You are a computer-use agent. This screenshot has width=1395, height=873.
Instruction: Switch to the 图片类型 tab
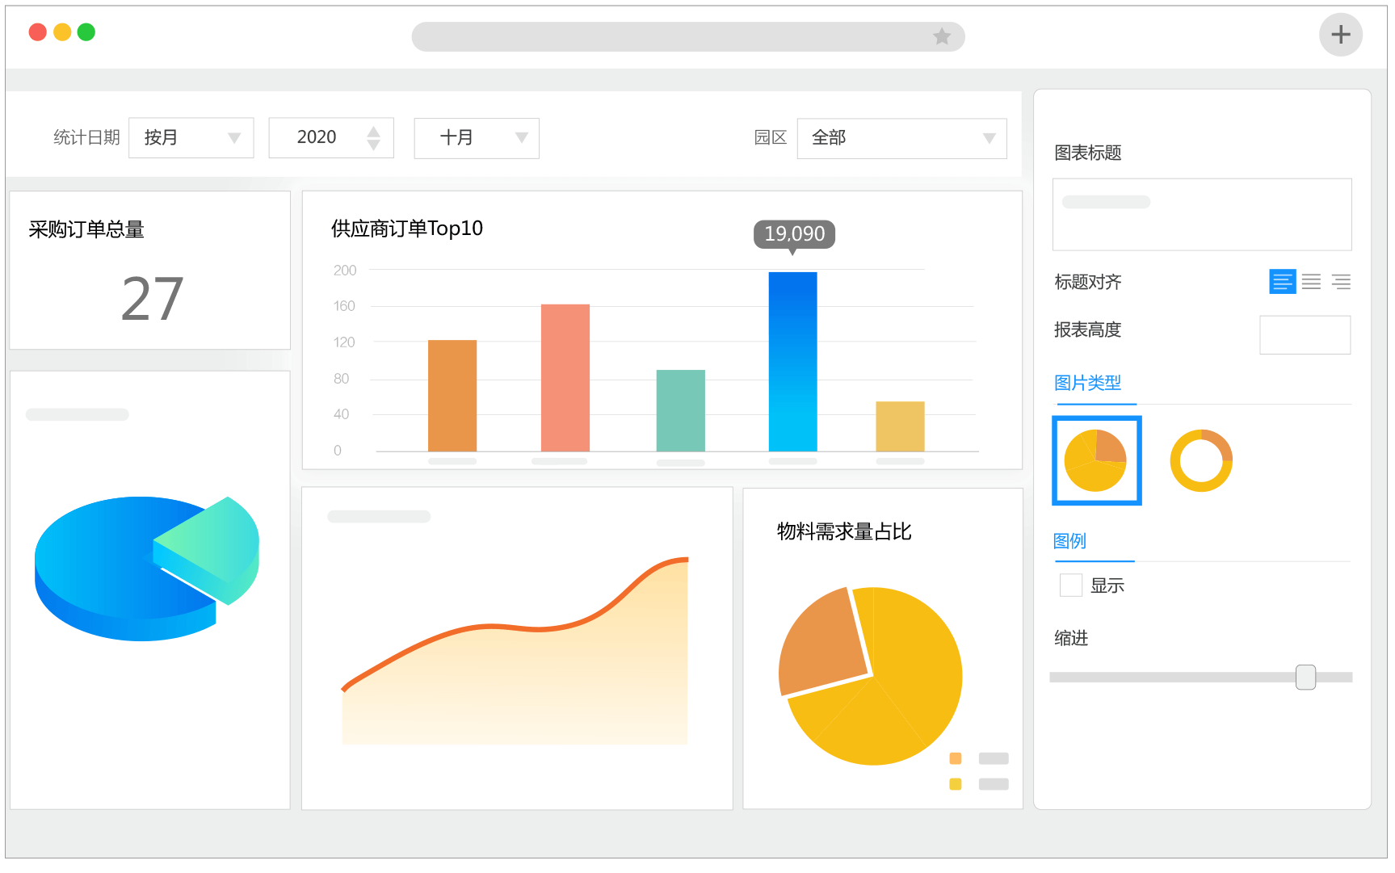(1087, 383)
